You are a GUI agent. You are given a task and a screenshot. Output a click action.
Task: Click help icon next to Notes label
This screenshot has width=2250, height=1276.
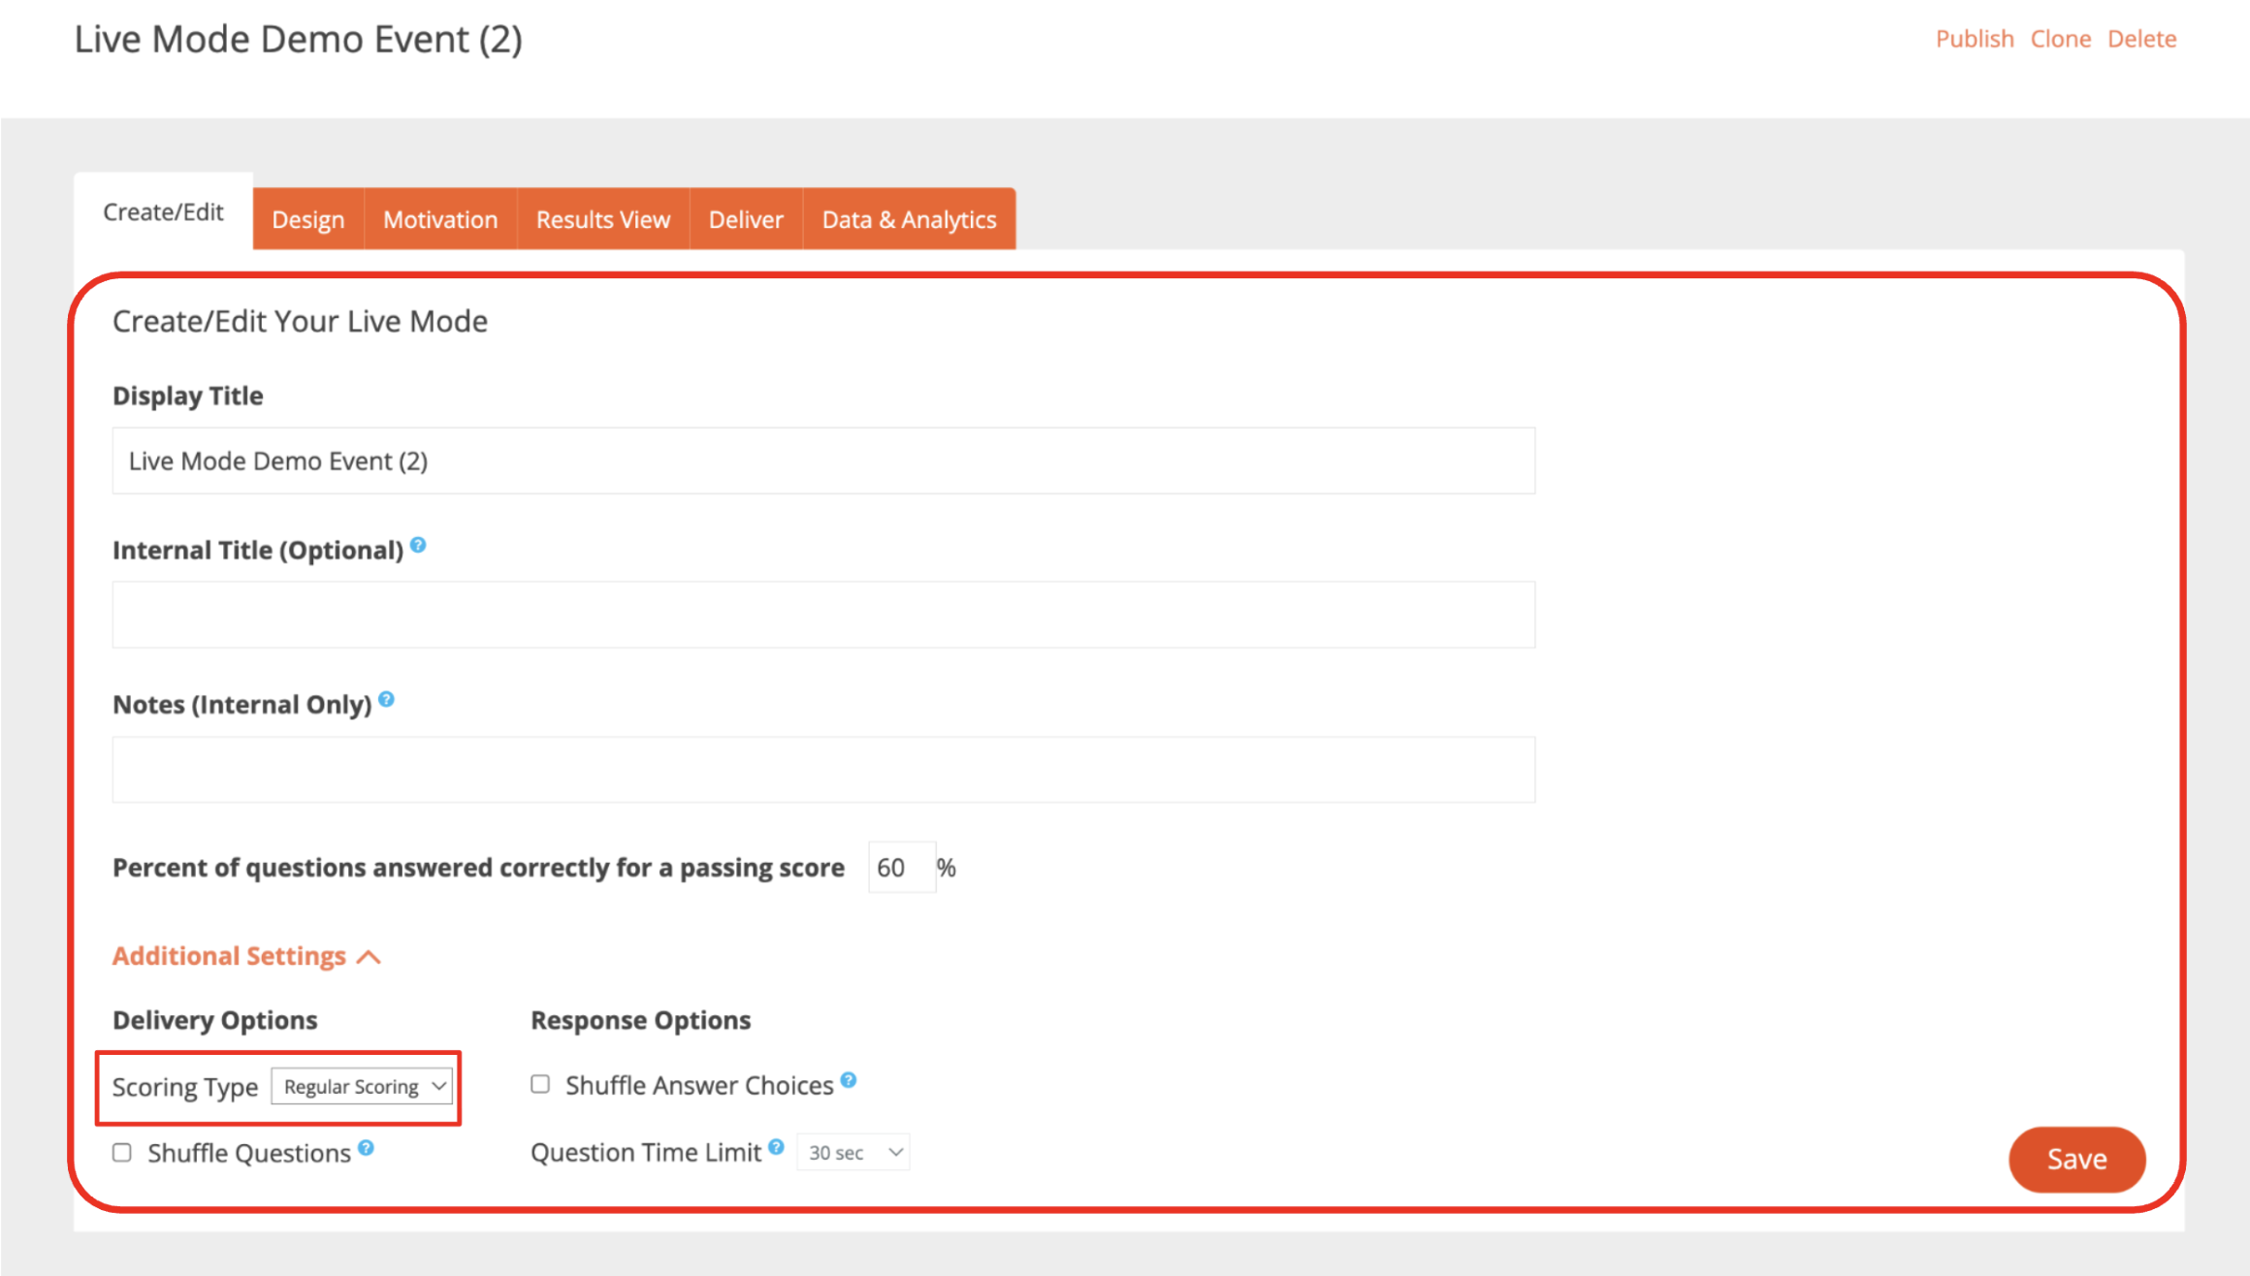[386, 699]
